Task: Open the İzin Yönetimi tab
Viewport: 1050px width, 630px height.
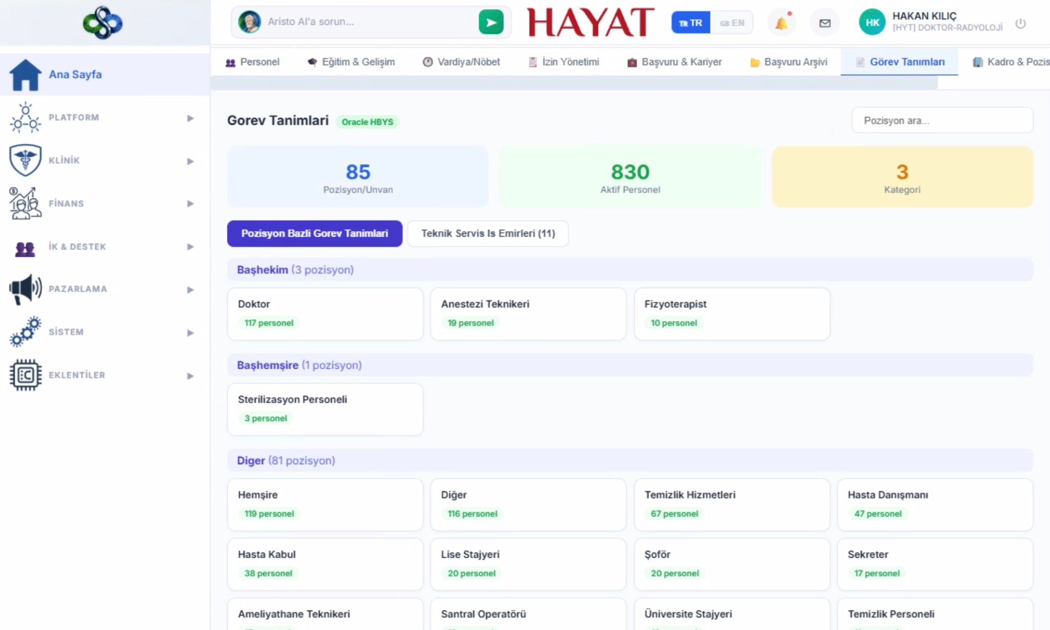Action: point(564,62)
